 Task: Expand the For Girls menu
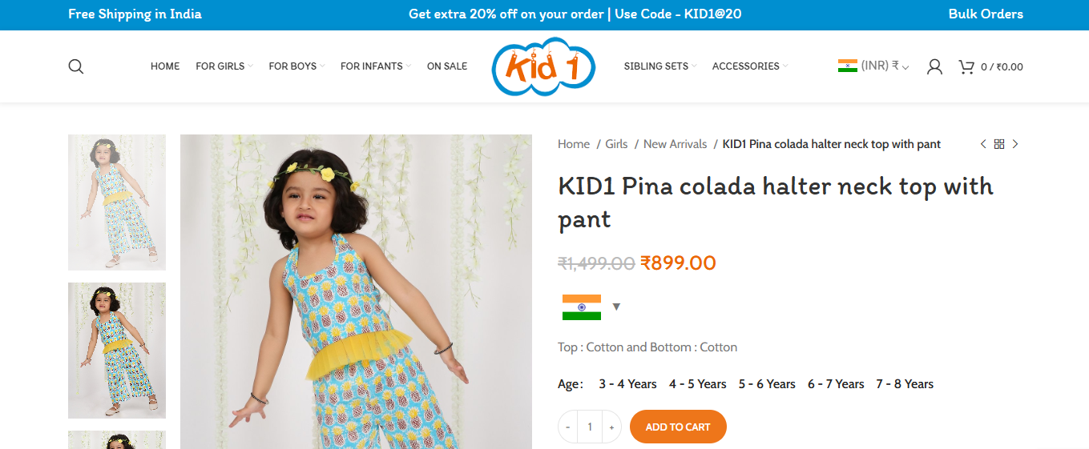224,66
